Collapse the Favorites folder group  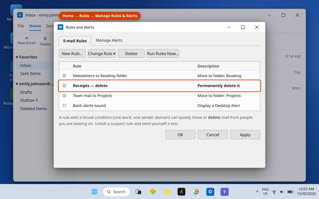pyautogui.click(x=17, y=57)
